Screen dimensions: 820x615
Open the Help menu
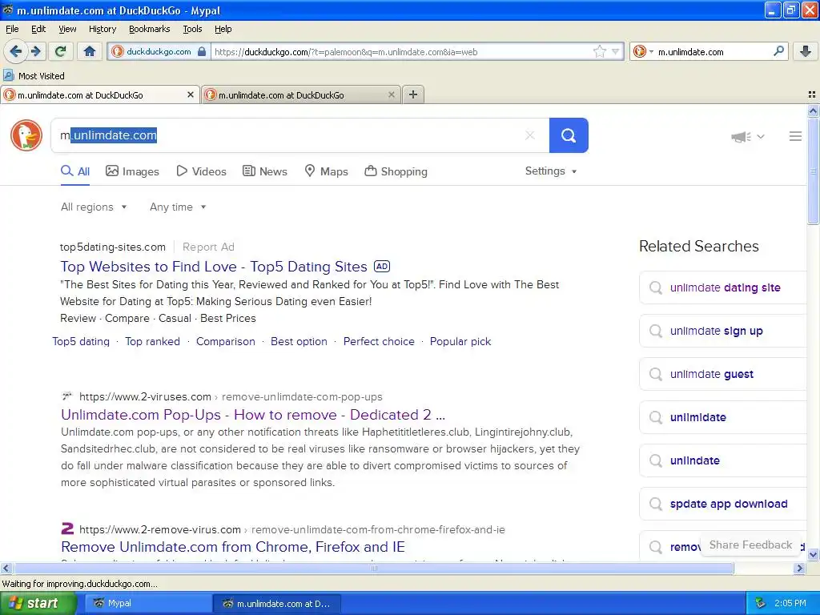[223, 29]
